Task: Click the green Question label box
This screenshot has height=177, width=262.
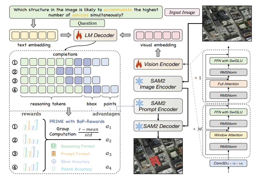Action: [x=87, y=23]
